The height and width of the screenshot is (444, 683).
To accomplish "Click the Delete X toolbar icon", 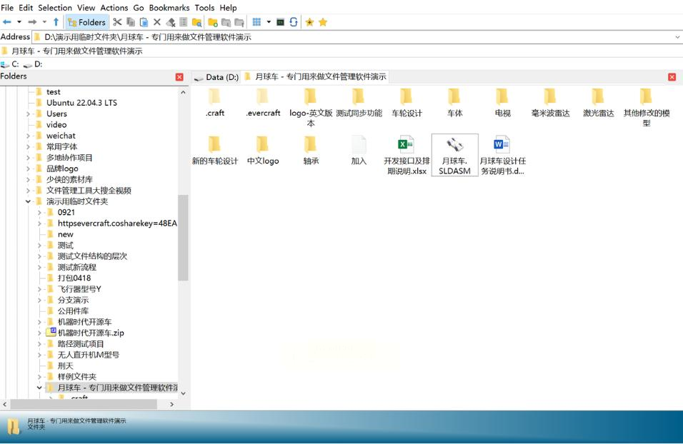I will [x=157, y=22].
